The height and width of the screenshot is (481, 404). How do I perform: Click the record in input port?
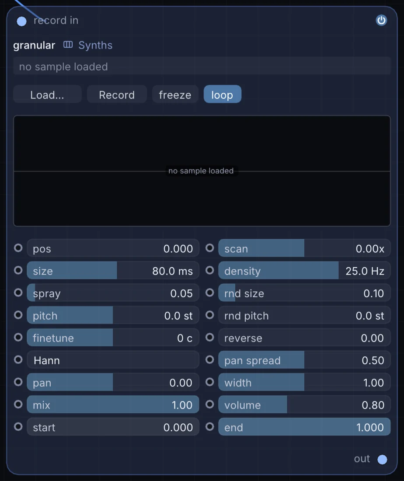pyautogui.click(x=21, y=21)
